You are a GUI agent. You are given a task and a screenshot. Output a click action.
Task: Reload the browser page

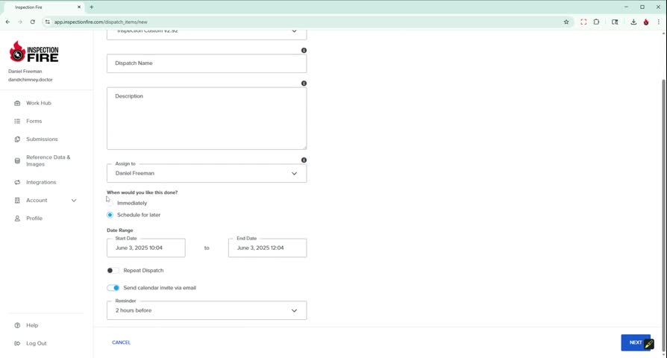tap(32, 22)
